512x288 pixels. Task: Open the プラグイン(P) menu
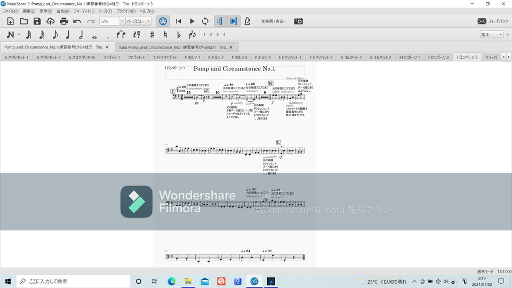click(x=126, y=11)
